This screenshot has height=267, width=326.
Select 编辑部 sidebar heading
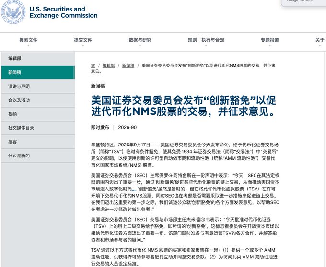[x=38, y=58]
